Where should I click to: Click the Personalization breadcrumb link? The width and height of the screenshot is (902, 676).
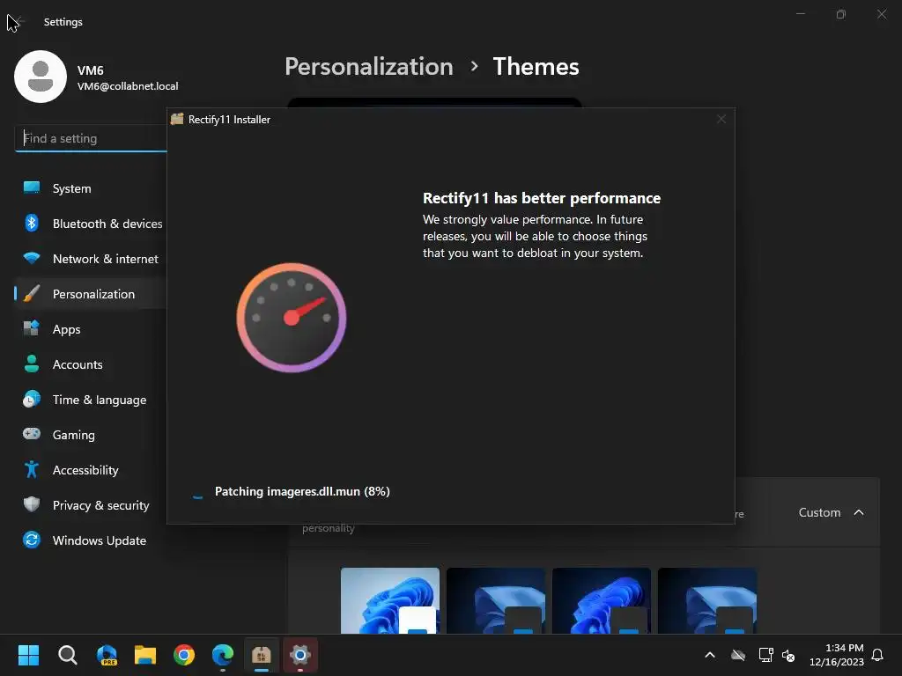tap(369, 67)
